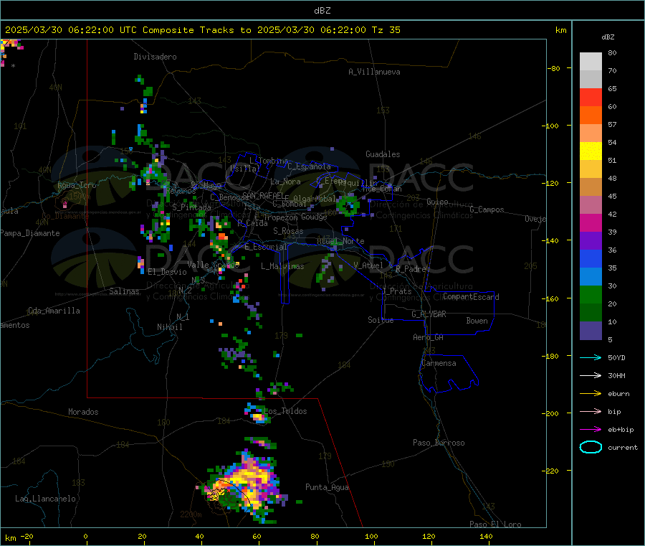This screenshot has width=645, height=546.
Task: Click the 'Pampa_Diamante' place label
Action: pyautogui.click(x=29, y=233)
